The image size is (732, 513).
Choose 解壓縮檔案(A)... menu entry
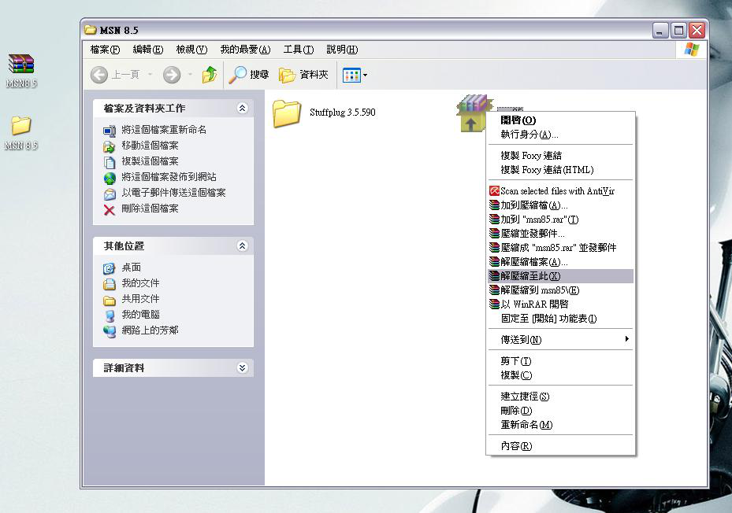(560, 262)
